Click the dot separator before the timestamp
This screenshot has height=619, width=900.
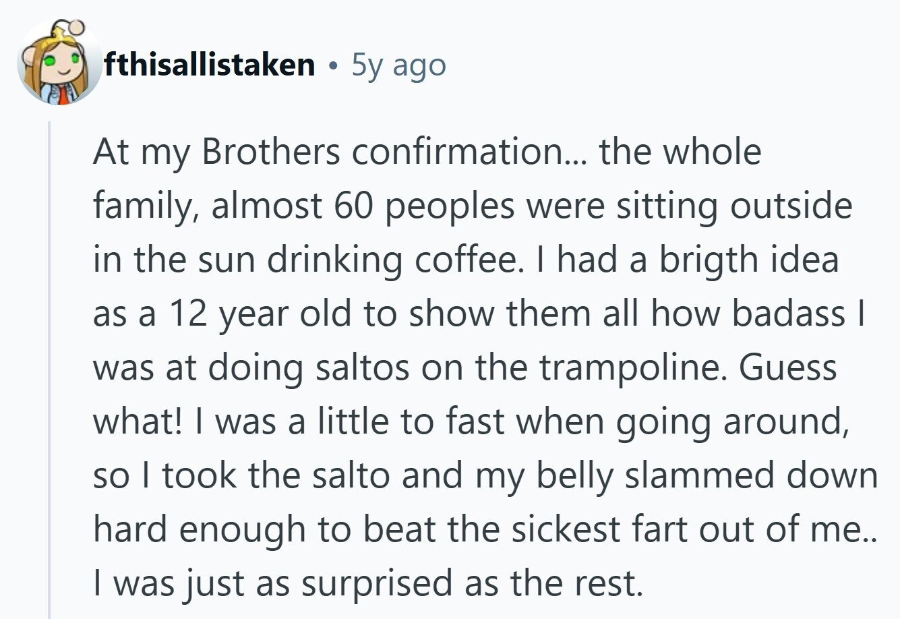pyautogui.click(x=332, y=66)
